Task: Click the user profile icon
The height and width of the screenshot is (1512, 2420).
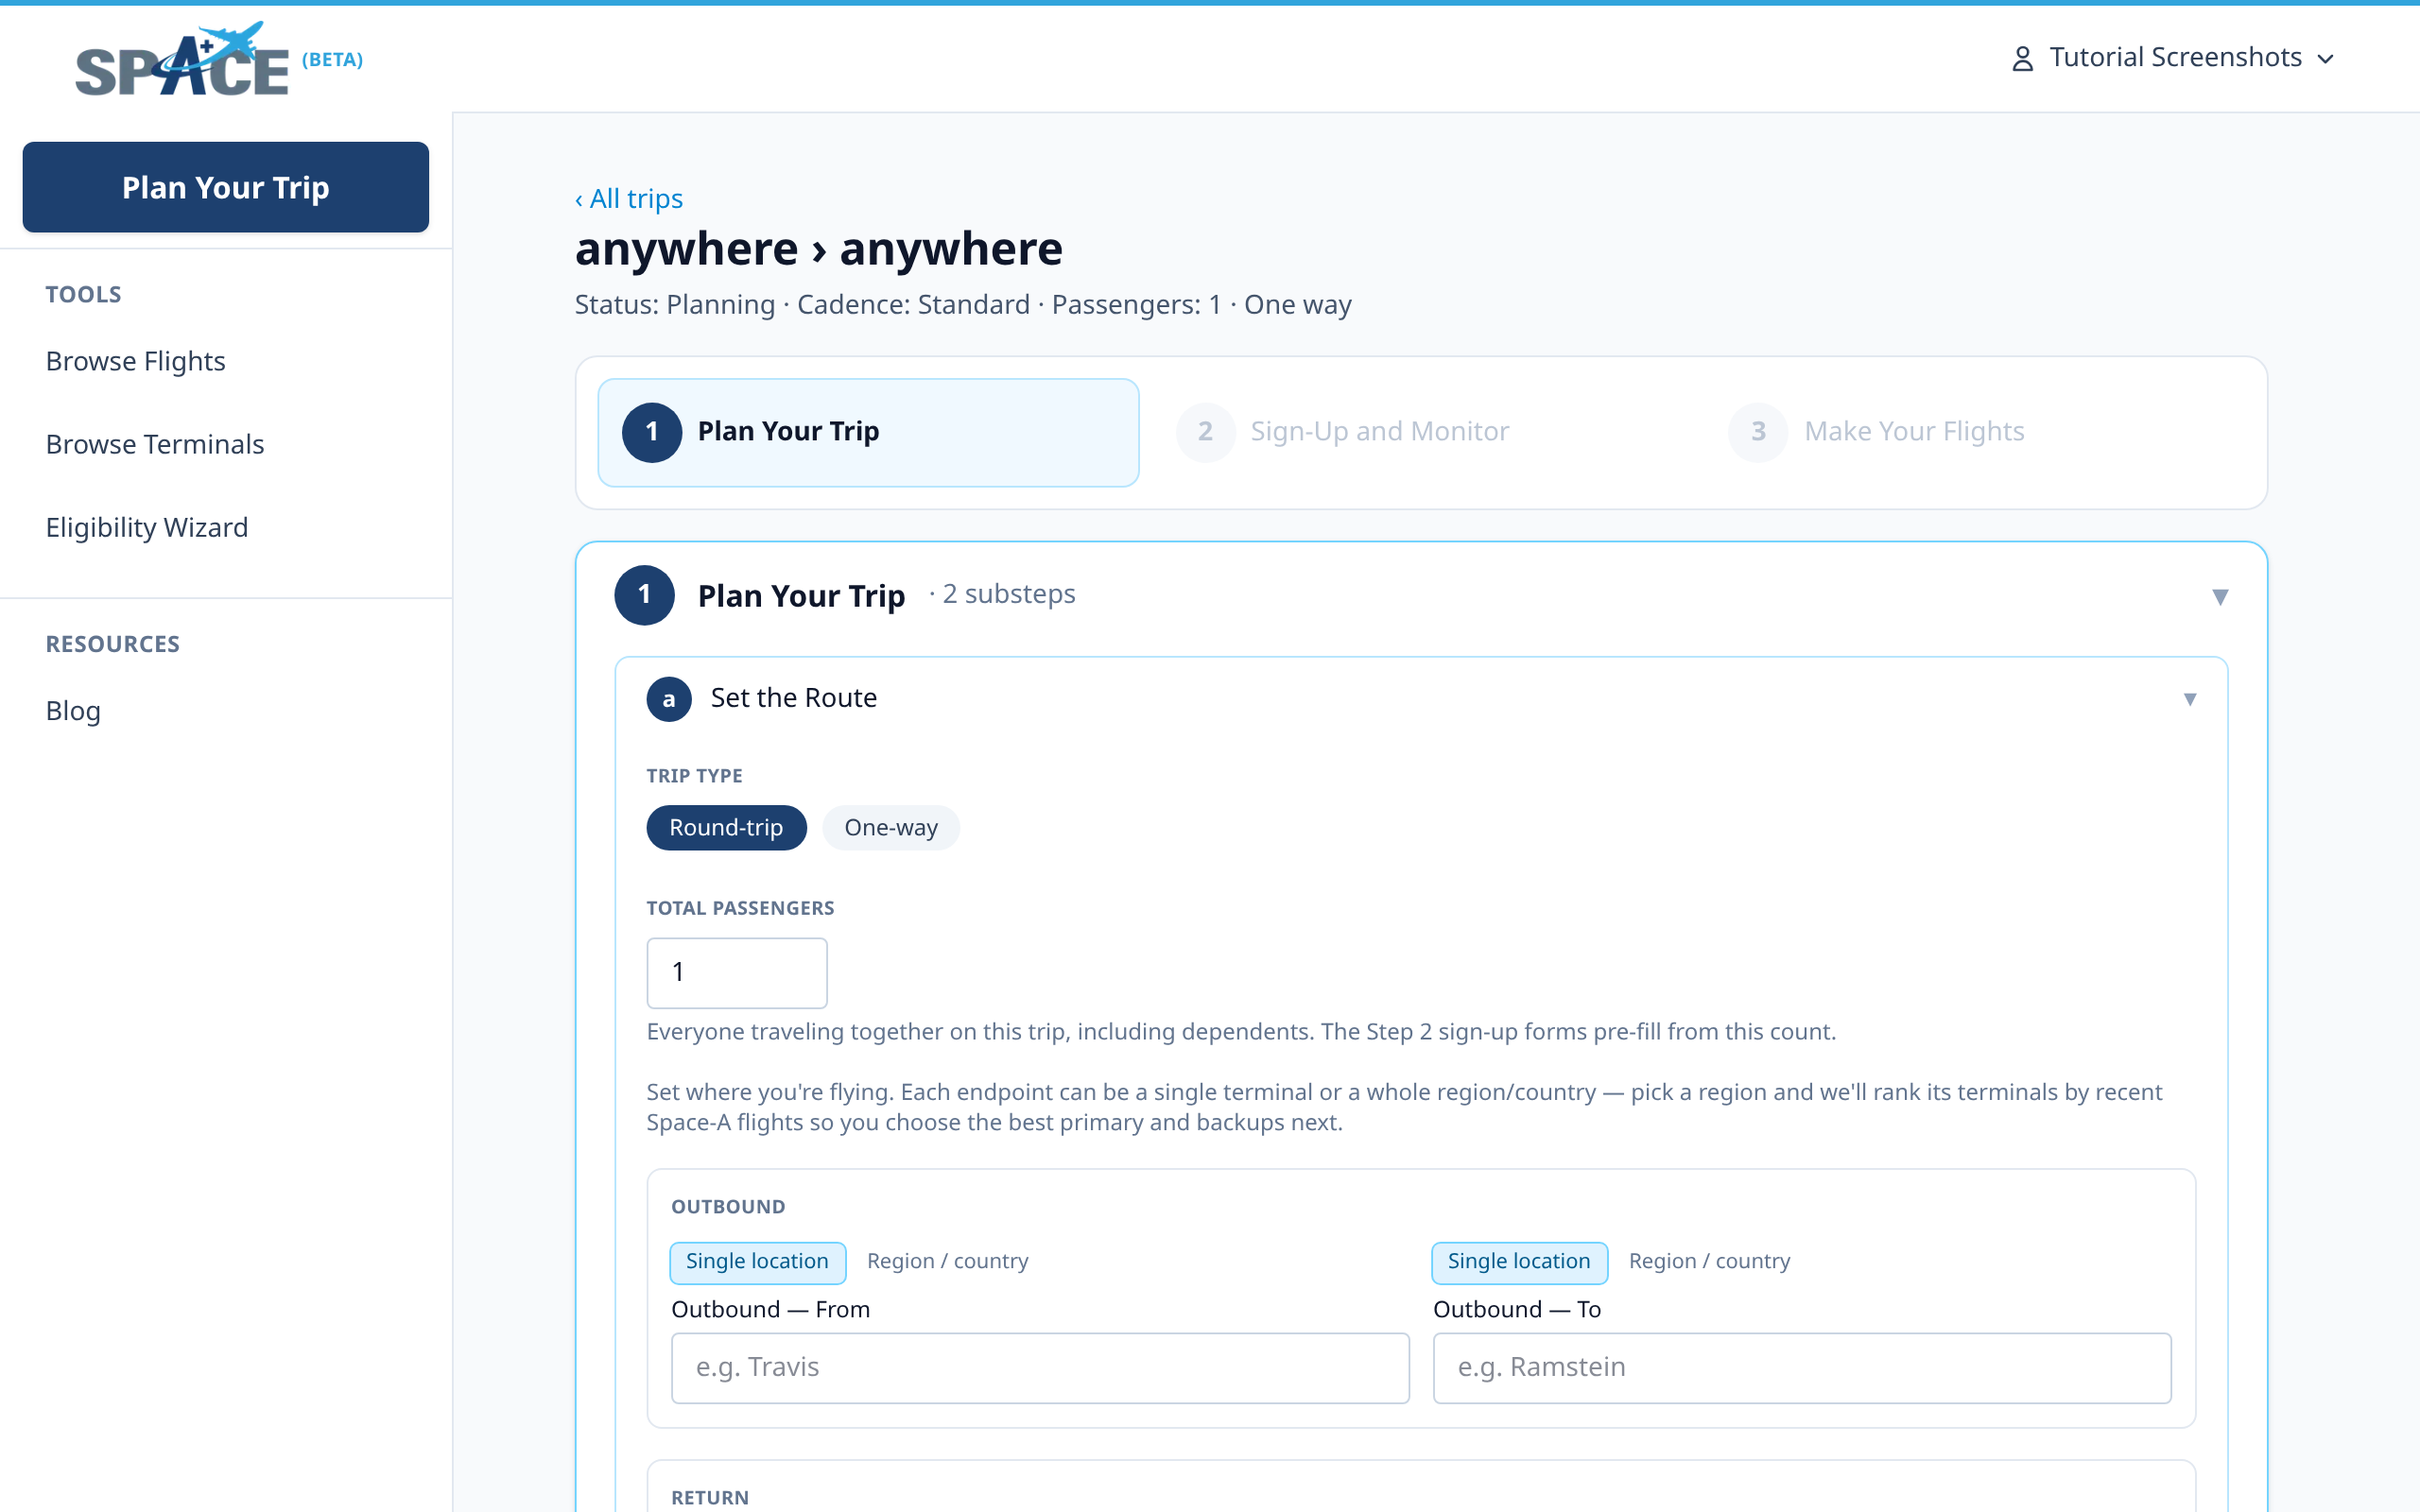Action: [2022, 59]
